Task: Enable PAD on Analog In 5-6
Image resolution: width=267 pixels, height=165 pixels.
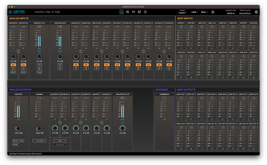Action: pos(60,65)
